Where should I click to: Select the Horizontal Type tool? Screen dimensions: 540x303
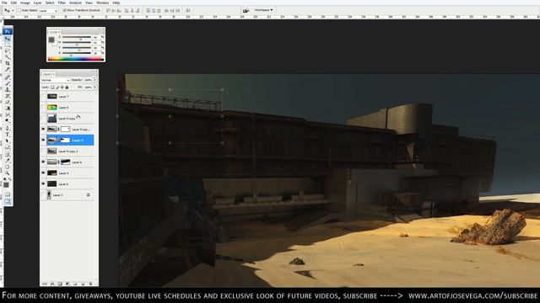click(x=8, y=134)
